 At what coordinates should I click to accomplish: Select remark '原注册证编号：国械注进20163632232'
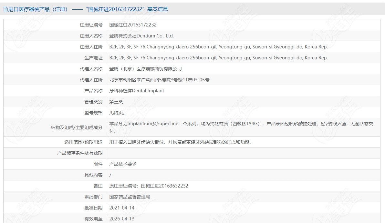149,186
